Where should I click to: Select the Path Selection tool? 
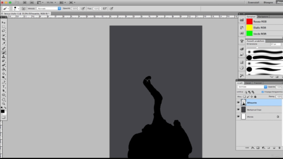tap(4, 91)
